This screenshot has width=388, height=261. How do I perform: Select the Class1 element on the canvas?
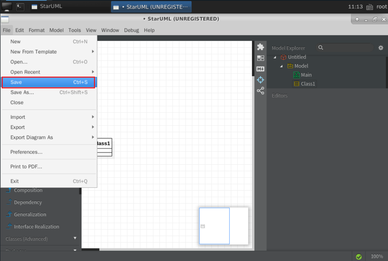(104, 147)
